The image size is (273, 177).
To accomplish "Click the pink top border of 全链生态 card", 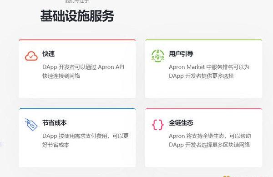I will click(203, 109).
